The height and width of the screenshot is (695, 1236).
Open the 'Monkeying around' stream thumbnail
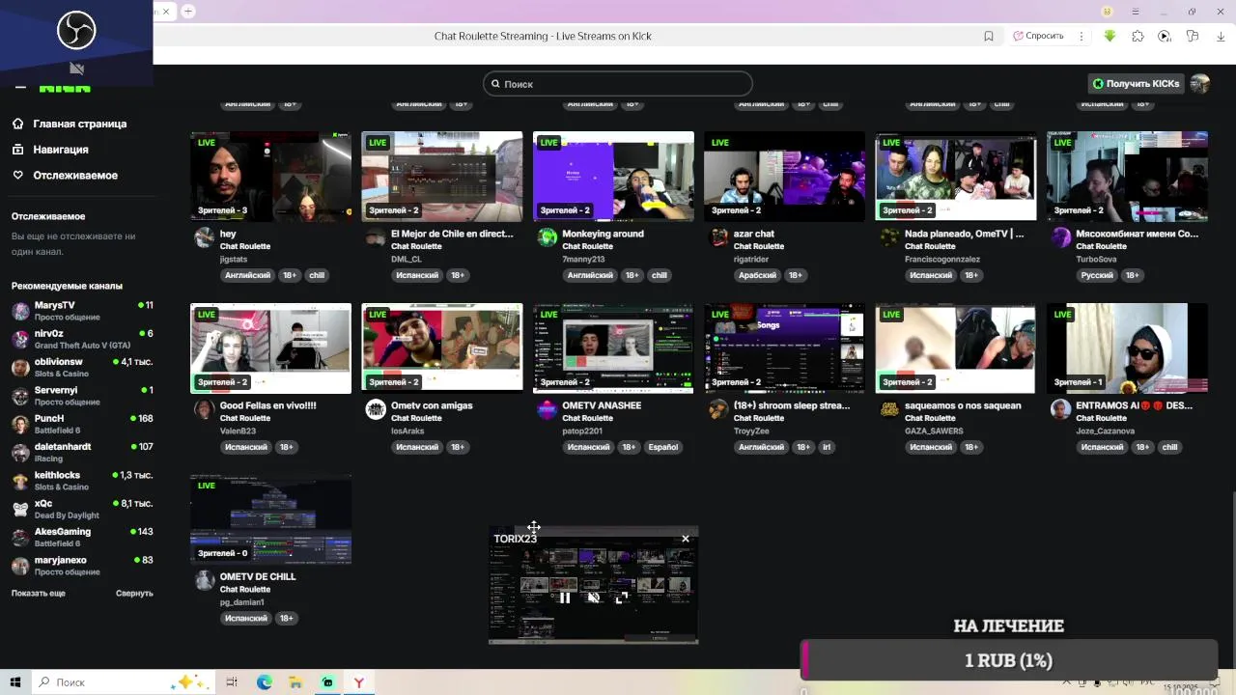(x=613, y=177)
